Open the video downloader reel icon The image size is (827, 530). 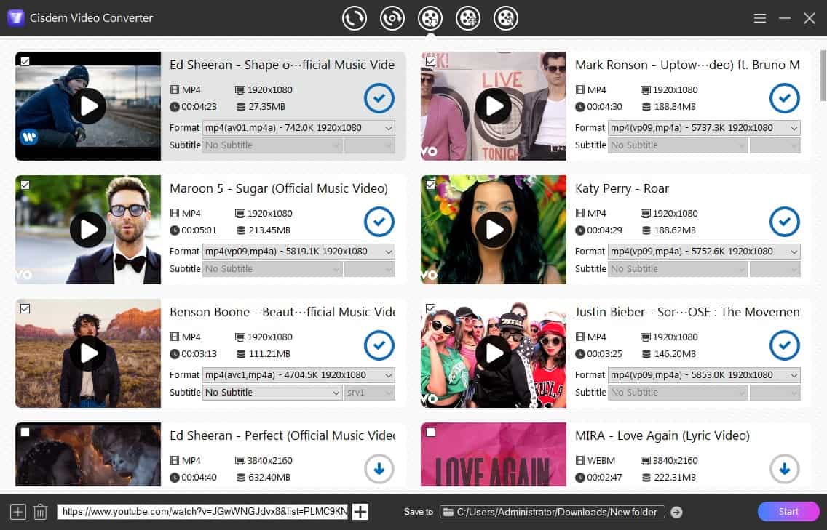(x=430, y=18)
